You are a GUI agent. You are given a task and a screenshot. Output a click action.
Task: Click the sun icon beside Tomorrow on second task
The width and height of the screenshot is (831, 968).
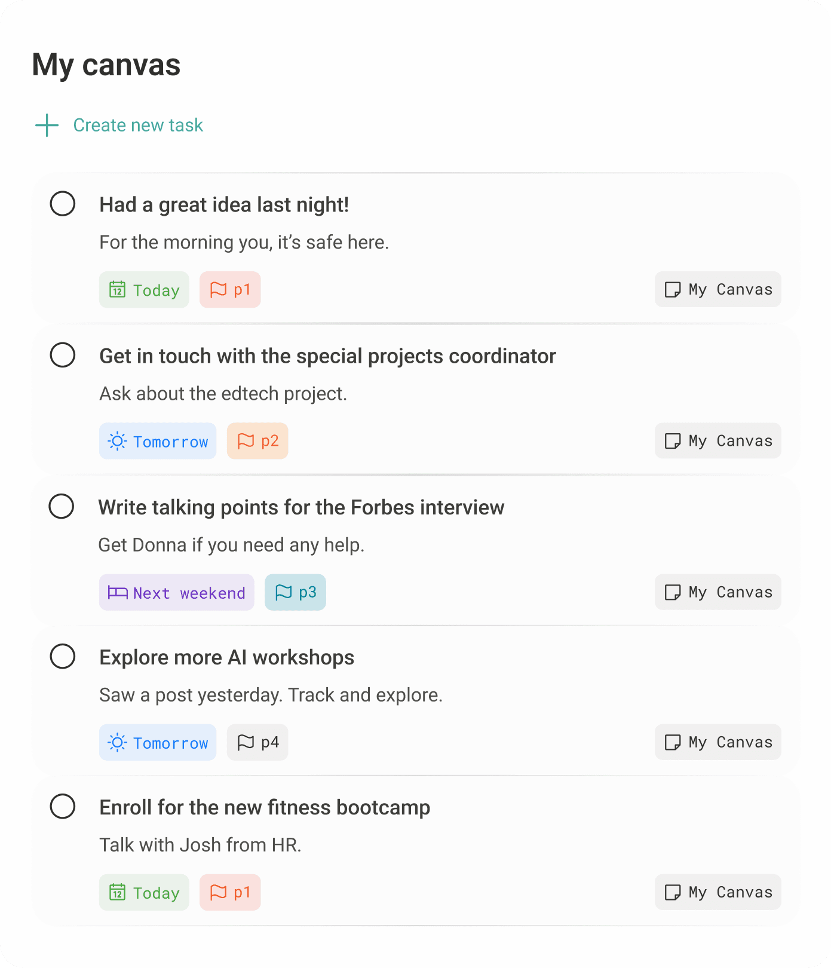117,440
